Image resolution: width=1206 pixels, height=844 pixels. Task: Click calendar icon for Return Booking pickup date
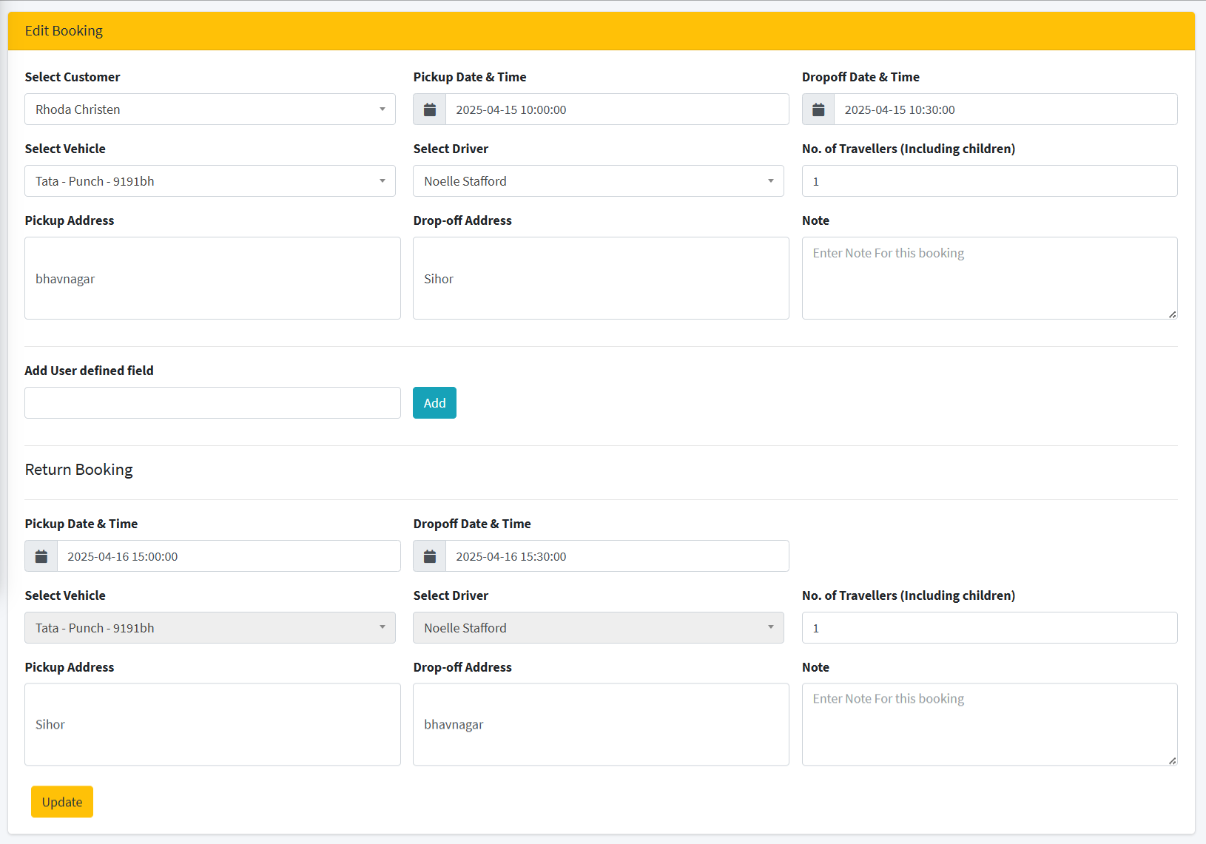click(x=41, y=556)
